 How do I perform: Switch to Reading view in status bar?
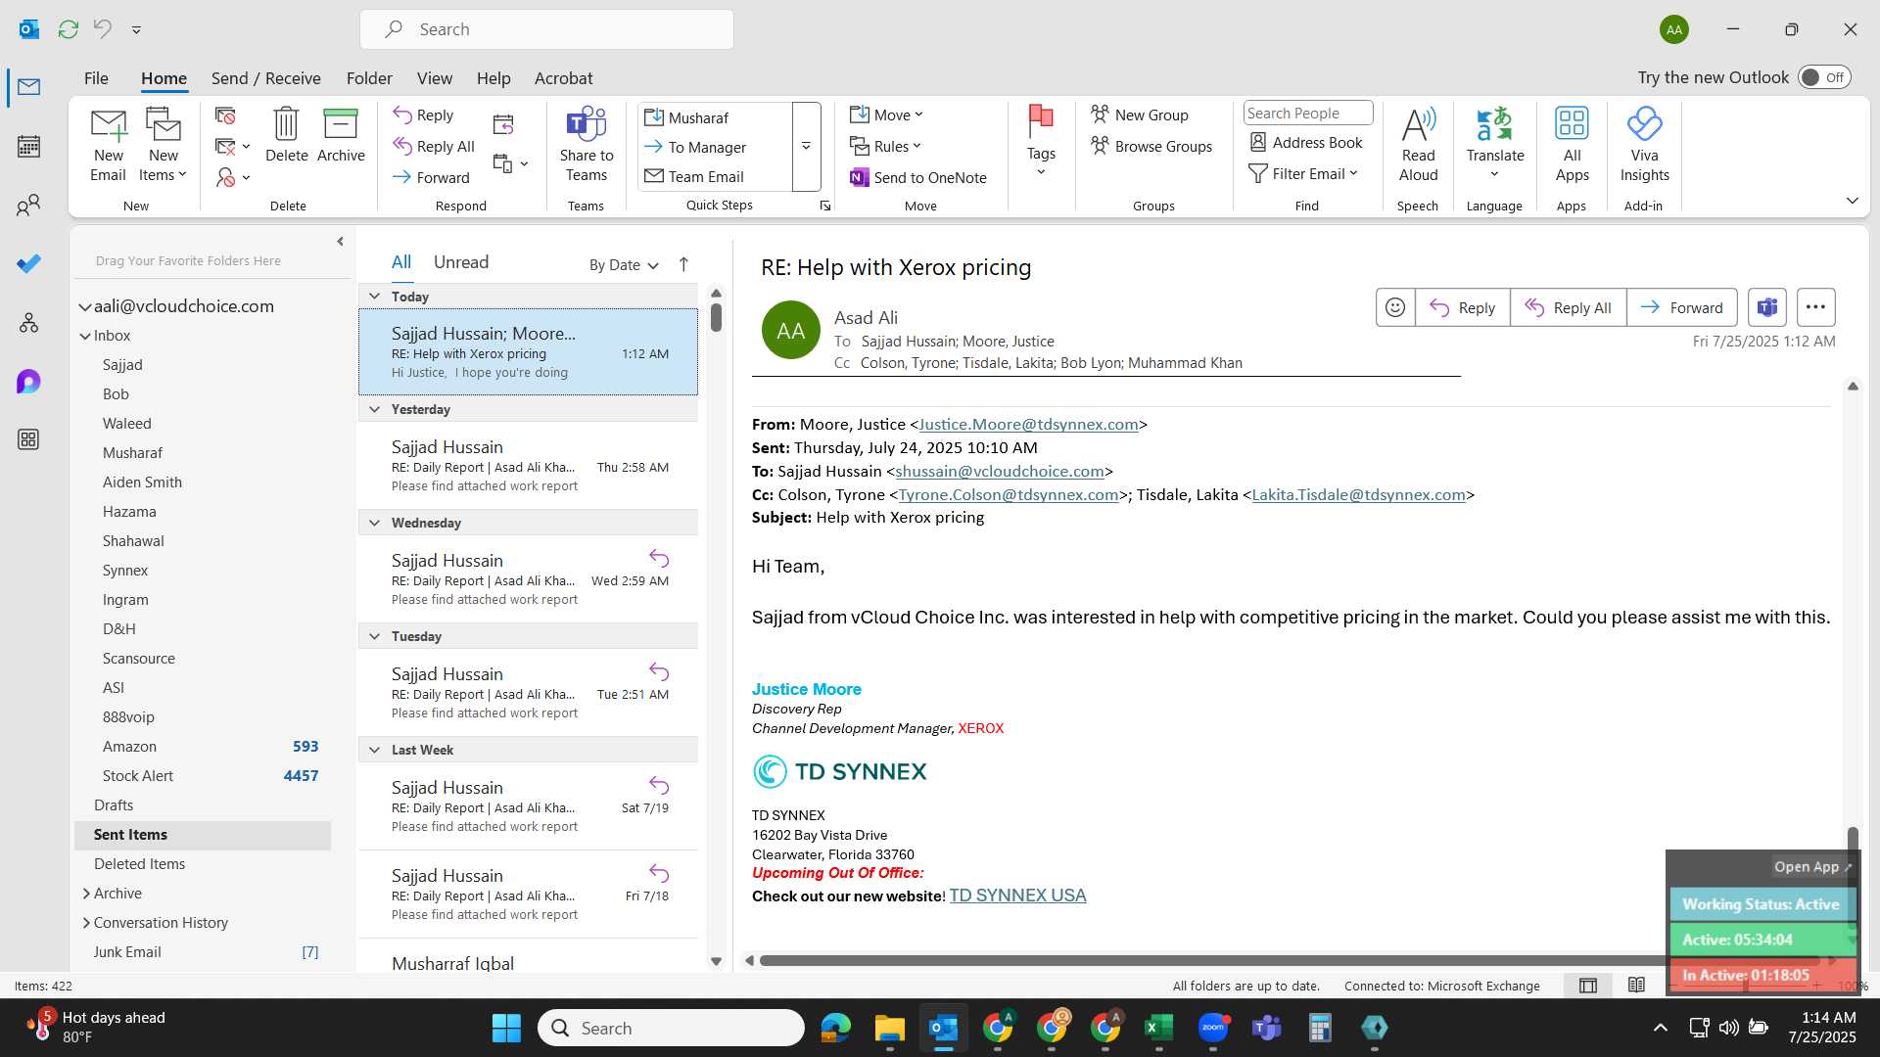pyautogui.click(x=1636, y=986)
